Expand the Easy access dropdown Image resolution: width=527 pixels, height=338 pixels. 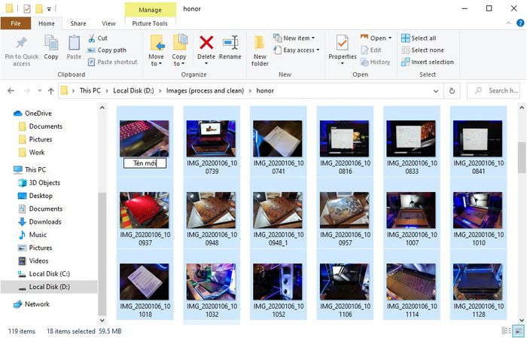(x=318, y=50)
